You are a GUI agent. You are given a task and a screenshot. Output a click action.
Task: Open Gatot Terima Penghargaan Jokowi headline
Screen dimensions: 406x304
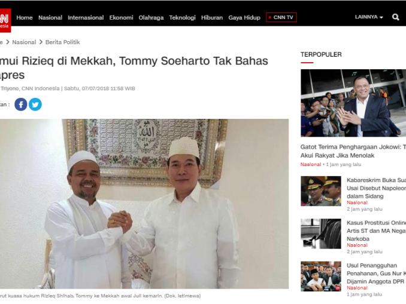pos(353,151)
